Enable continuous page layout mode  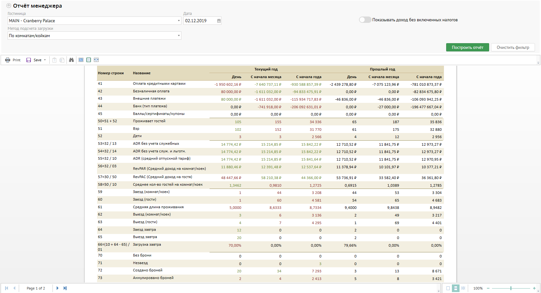(x=456, y=288)
